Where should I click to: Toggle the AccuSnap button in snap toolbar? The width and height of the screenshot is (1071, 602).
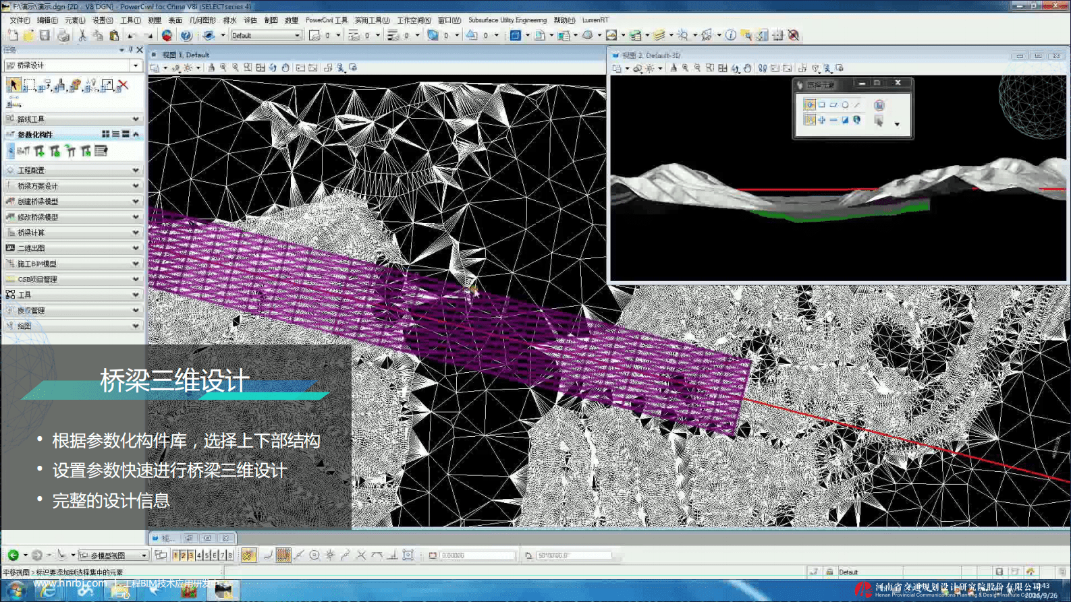tap(248, 555)
